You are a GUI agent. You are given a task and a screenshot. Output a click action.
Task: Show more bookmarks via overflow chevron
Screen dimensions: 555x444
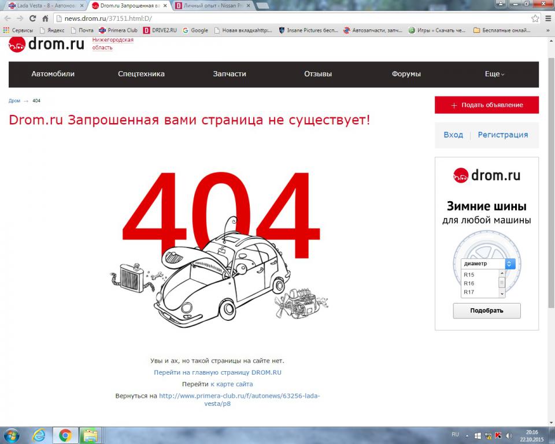click(x=548, y=31)
